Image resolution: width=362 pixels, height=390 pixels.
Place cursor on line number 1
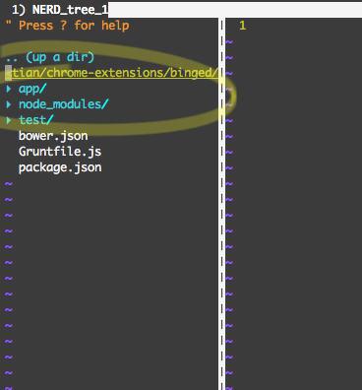click(x=242, y=26)
